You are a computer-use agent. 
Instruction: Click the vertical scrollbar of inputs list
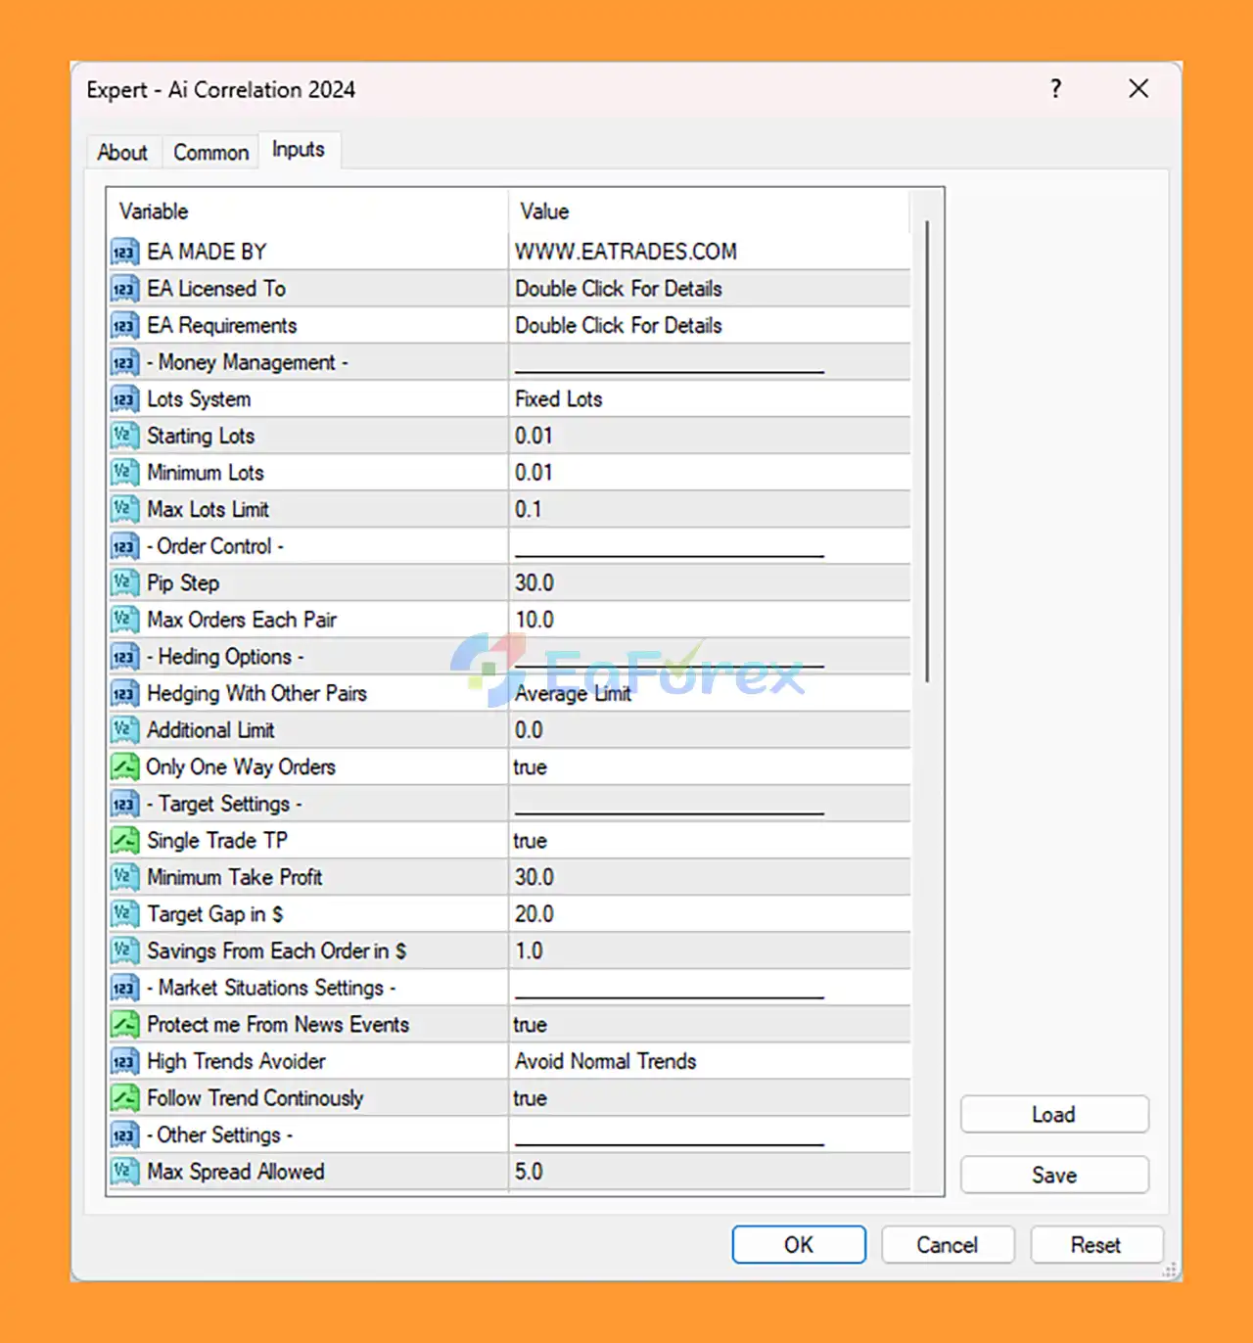pyautogui.click(x=926, y=450)
